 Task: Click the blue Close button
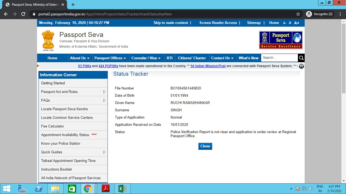(x=205, y=146)
